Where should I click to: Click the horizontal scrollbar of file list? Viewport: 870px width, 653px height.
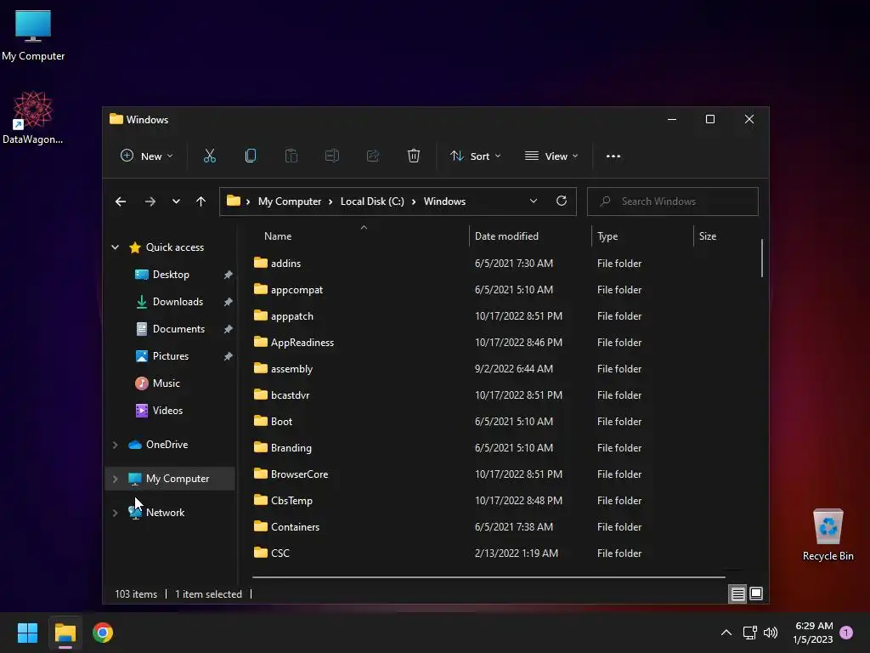pyautogui.click(x=489, y=577)
